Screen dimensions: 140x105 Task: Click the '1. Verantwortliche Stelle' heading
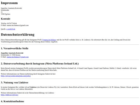point(15,48)
